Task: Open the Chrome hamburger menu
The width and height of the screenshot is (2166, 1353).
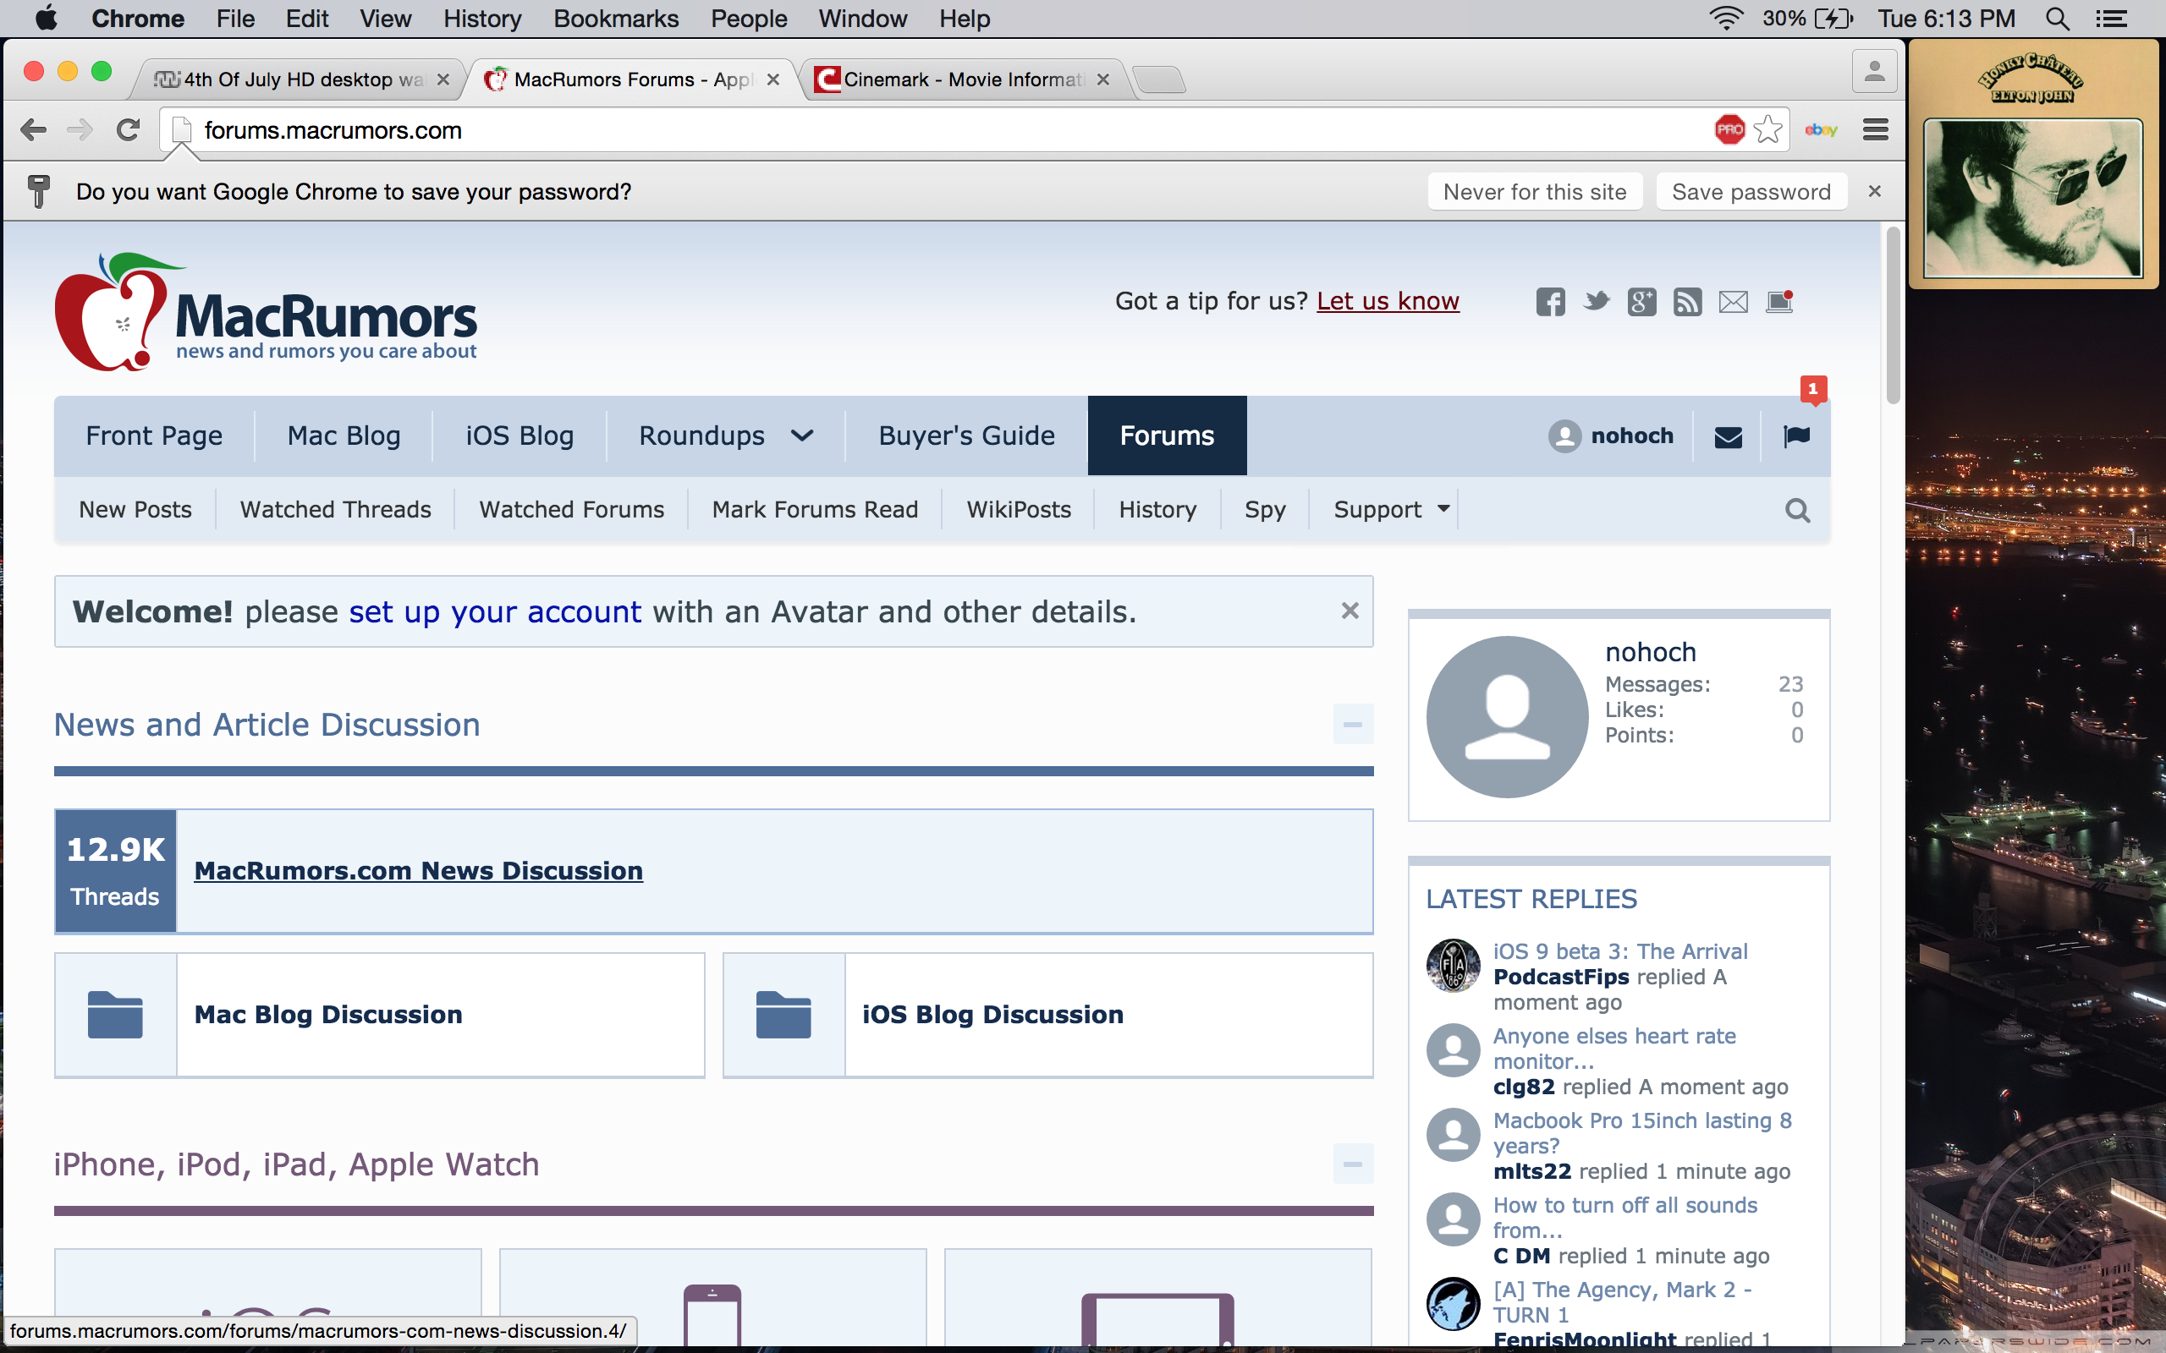Action: pos(1875,129)
